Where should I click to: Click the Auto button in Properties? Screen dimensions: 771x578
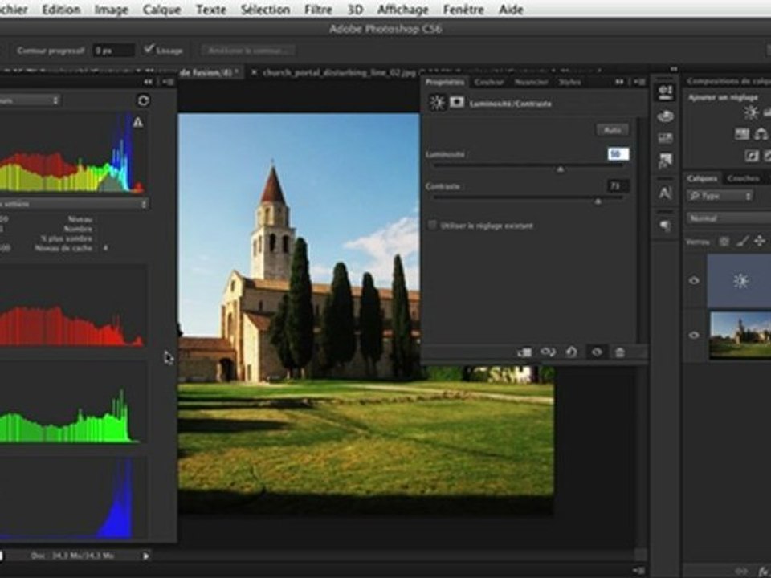(612, 130)
